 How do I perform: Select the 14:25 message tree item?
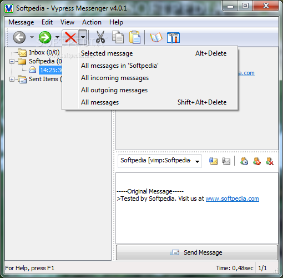pyautogui.click(x=50, y=70)
